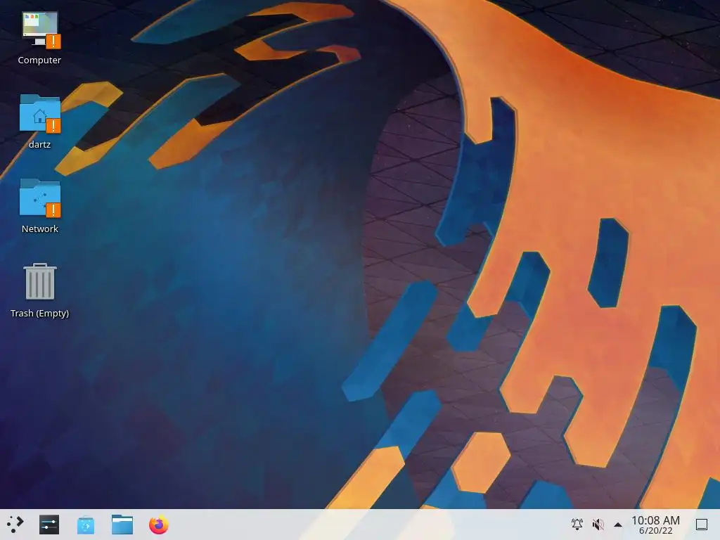Open the dartz home folder icon
The height and width of the screenshot is (540, 720).
coord(40,113)
